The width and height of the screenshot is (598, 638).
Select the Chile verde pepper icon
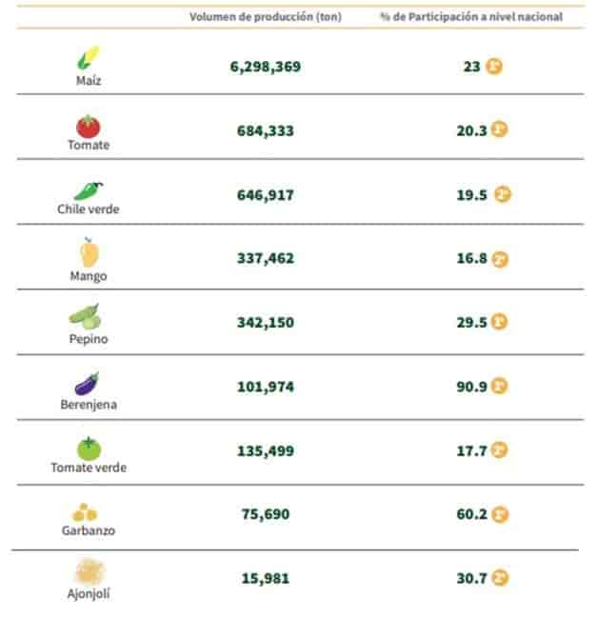pyautogui.click(x=88, y=190)
